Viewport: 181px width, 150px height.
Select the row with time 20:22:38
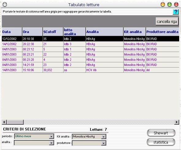[90, 44]
